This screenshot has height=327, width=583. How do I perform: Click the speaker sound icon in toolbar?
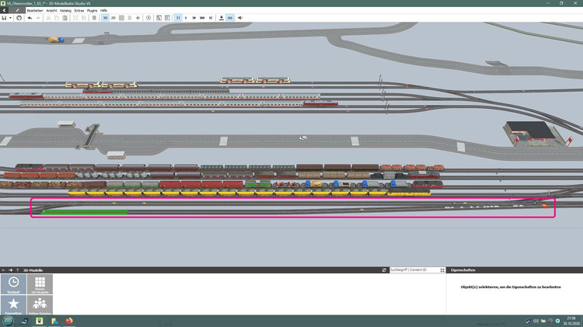[239, 17]
